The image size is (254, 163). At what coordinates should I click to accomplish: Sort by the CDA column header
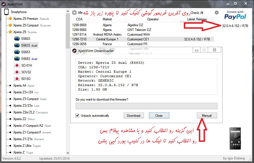(x=79, y=19)
